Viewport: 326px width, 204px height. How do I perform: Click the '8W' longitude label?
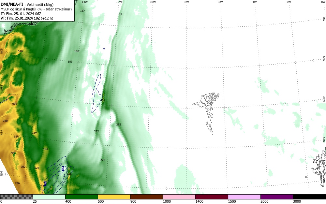click(x=187, y=2)
